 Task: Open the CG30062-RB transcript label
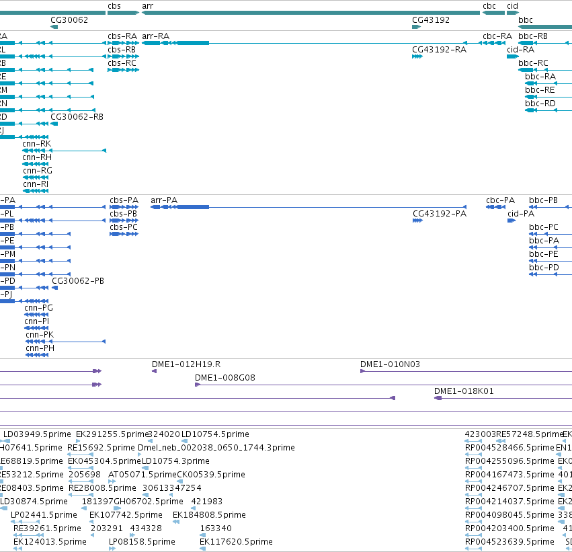click(77, 117)
